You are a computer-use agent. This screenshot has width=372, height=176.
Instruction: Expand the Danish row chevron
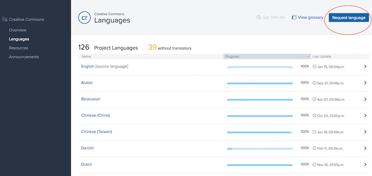pyautogui.click(x=365, y=148)
